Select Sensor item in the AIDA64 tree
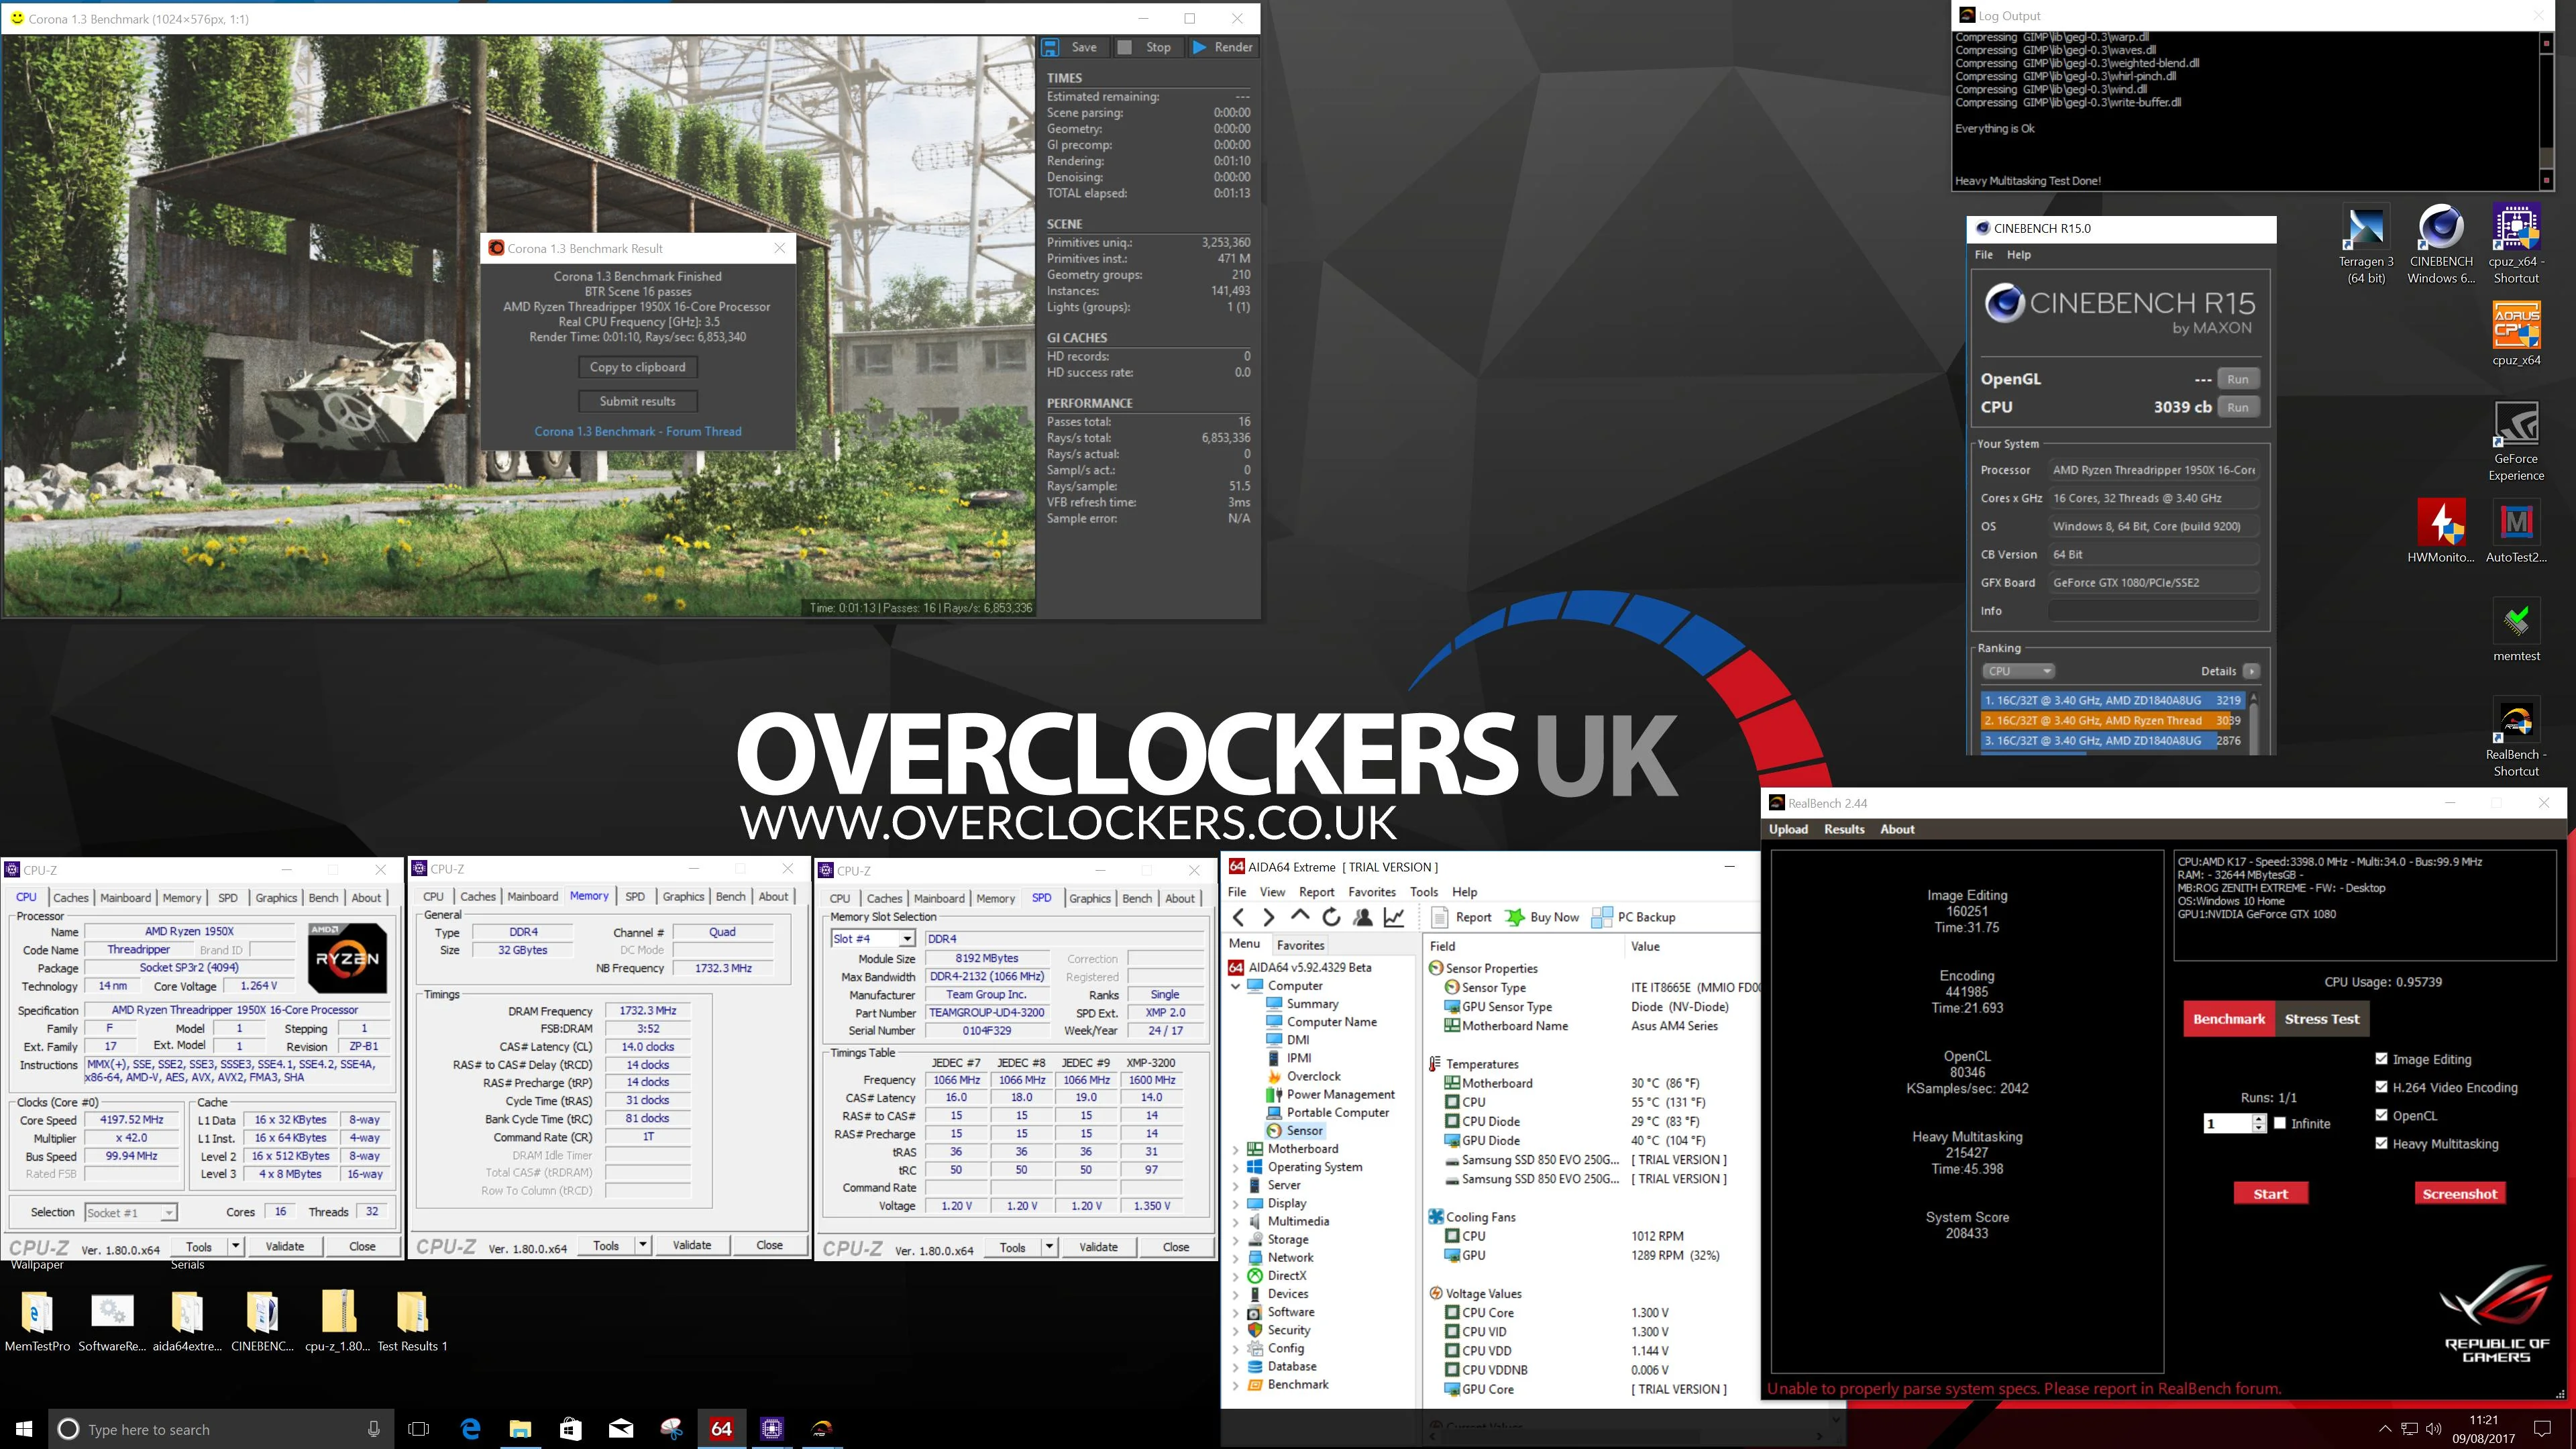The height and width of the screenshot is (1449, 2576). pos(1304,1131)
